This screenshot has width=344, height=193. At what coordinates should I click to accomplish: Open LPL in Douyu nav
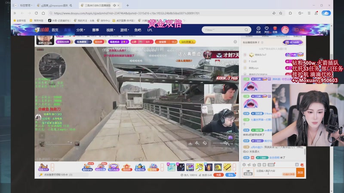coord(150,30)
